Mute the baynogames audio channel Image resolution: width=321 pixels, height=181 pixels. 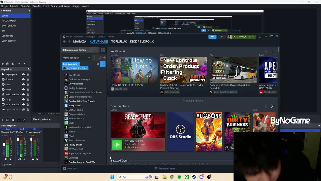pyautogui.click(x=33, y=159)
